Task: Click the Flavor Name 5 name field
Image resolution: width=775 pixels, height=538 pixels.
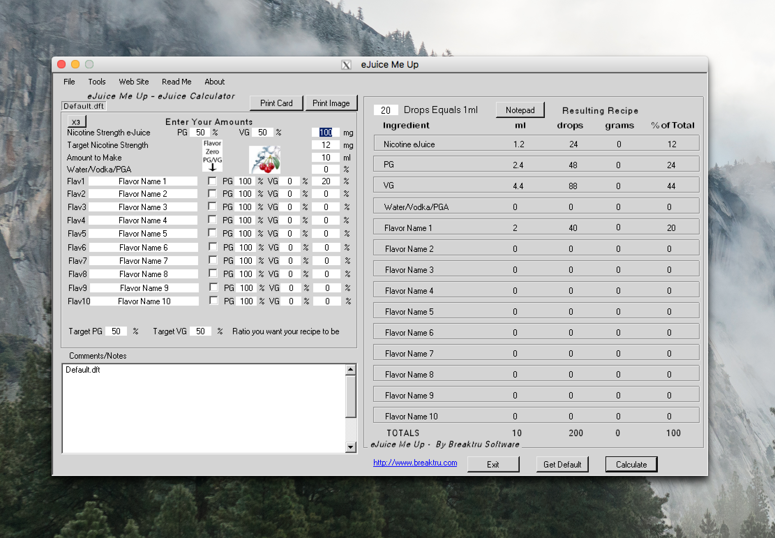Action: pyautogui.click(x=143, y=233)
